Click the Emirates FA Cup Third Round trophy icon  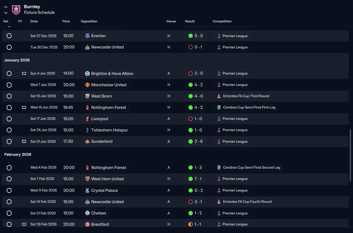(219, 96)
